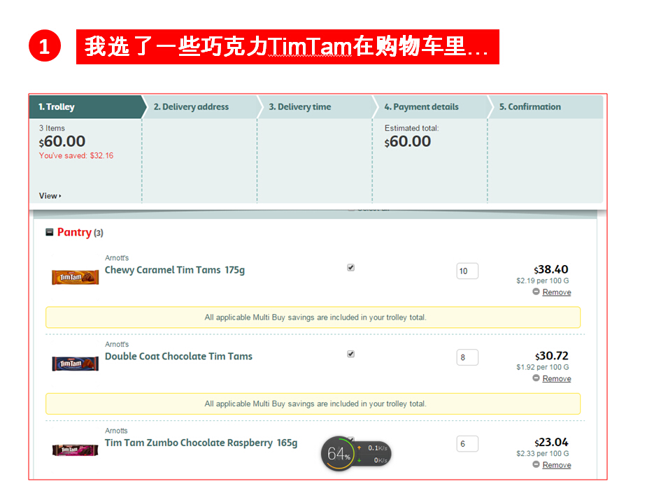Click the remove icon beside Chewy Caramel Remove
This screenshot has width=668, height=493.
(x=536, y=292)
